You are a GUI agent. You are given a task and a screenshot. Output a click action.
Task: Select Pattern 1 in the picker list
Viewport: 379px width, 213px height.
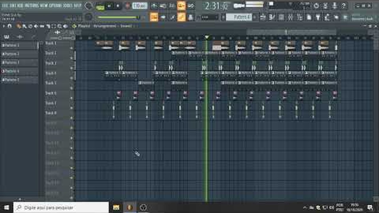click(20, 45)
